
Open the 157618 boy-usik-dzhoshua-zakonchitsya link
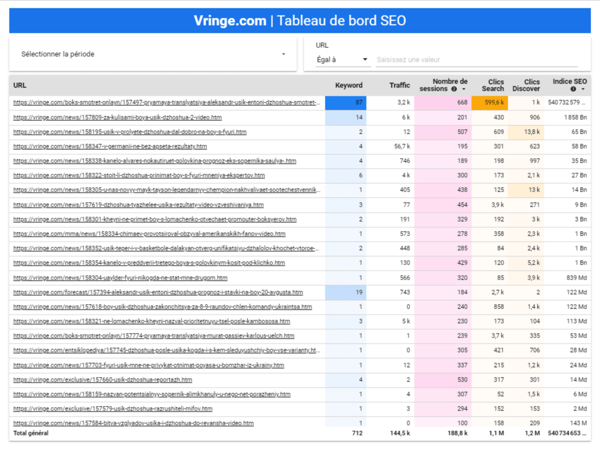point(163,307)
